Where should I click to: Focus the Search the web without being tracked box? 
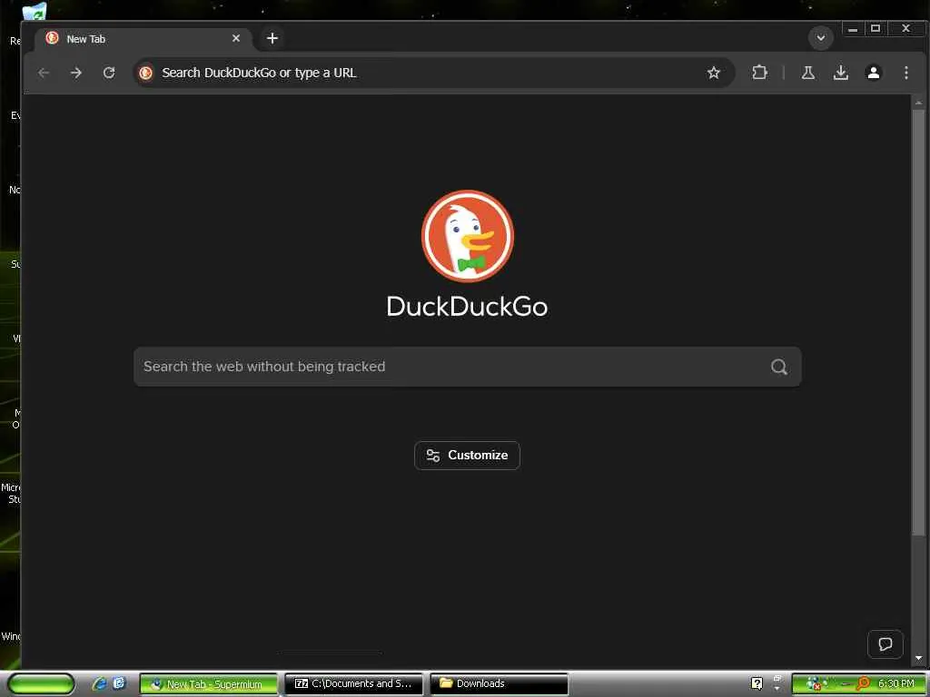468,367
